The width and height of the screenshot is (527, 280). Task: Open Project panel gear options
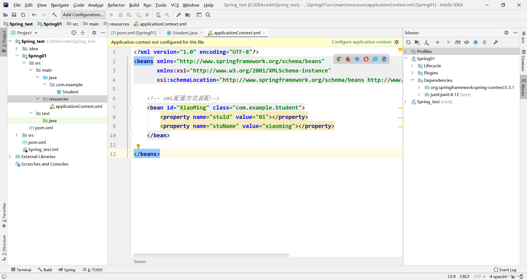tap(94, 33)
